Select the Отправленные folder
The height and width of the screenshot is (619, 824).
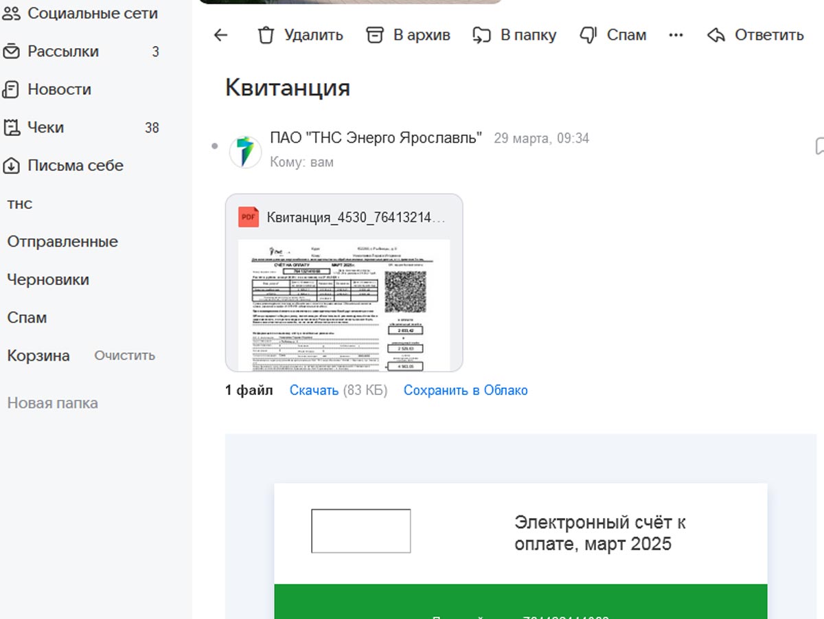click(62, 242)
